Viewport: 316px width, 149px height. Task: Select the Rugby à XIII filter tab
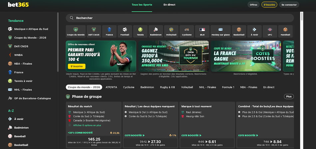pos(167,87)
